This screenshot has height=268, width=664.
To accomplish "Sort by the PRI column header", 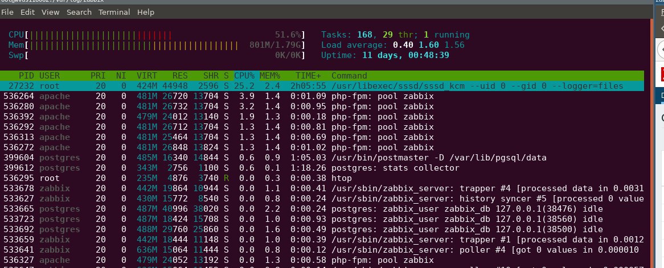I will (98, 76).
